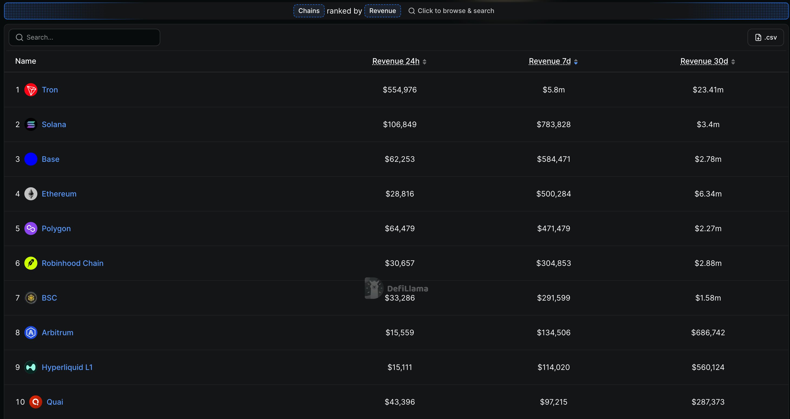Select Quai 24h revenue $43,396
Image resolution: width=790 pixels, height=419 pixels.
click(x=400, y=402)
